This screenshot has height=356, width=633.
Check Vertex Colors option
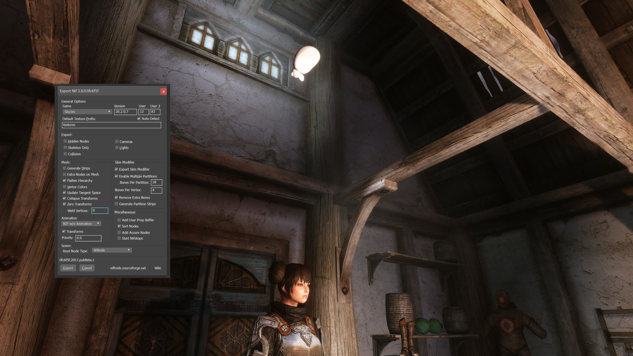point(65,187)
